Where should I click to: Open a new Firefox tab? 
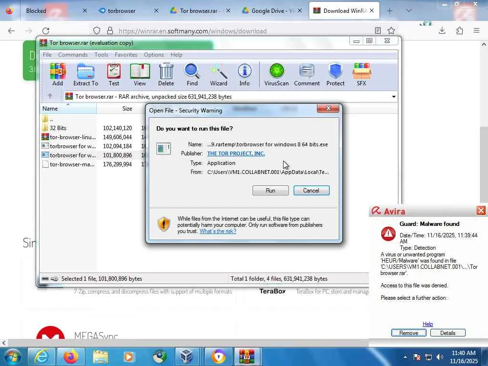(390, 11)
